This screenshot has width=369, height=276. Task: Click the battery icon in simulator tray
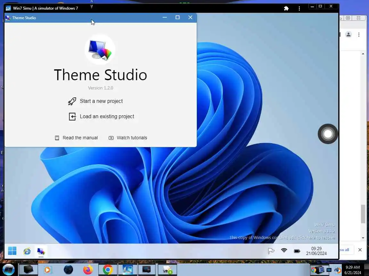coord(297,251)
